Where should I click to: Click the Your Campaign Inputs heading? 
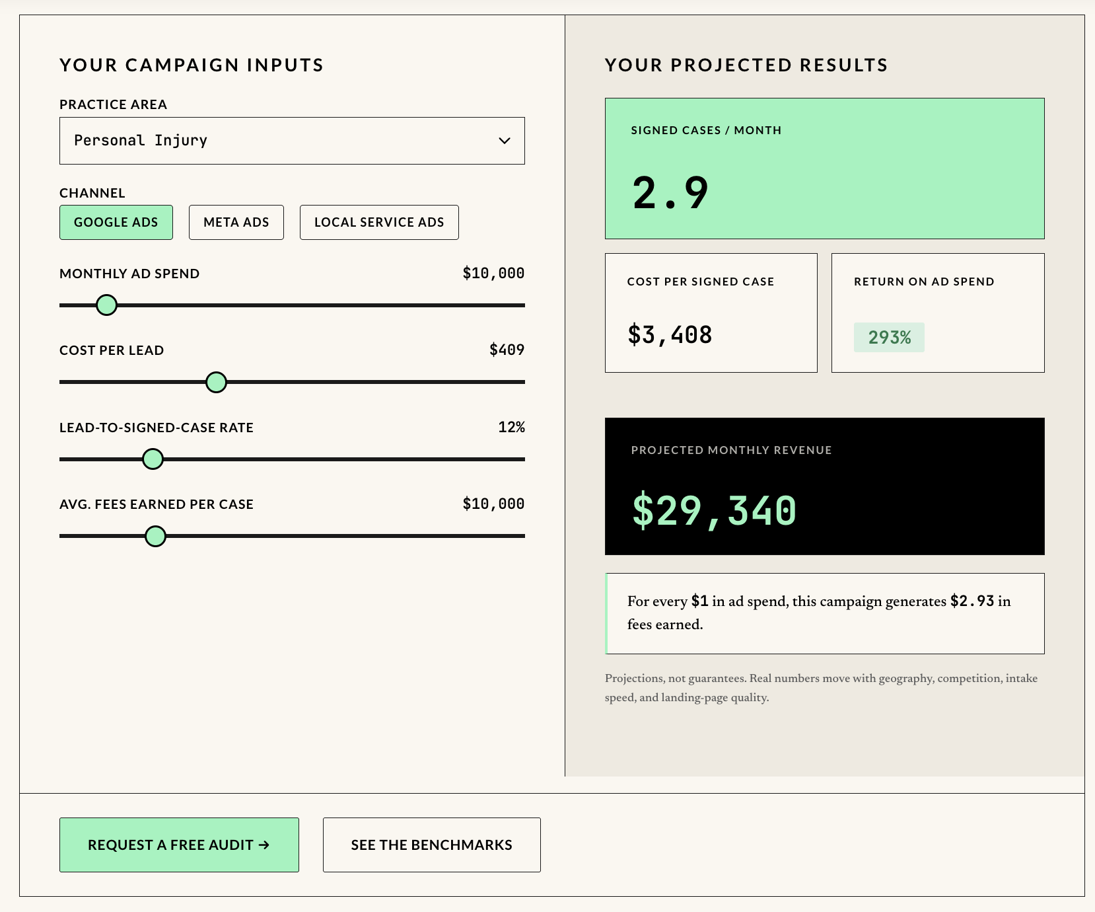pyautogui.click(x=192, y=65)
